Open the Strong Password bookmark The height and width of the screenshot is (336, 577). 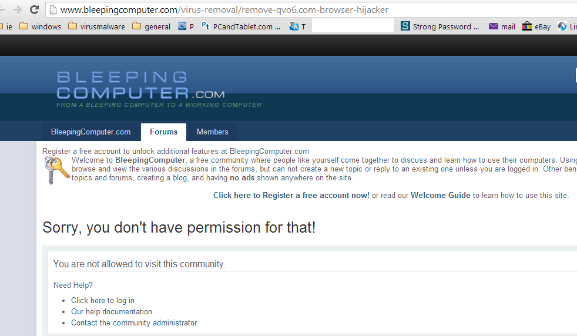click(x=440, y=26)
